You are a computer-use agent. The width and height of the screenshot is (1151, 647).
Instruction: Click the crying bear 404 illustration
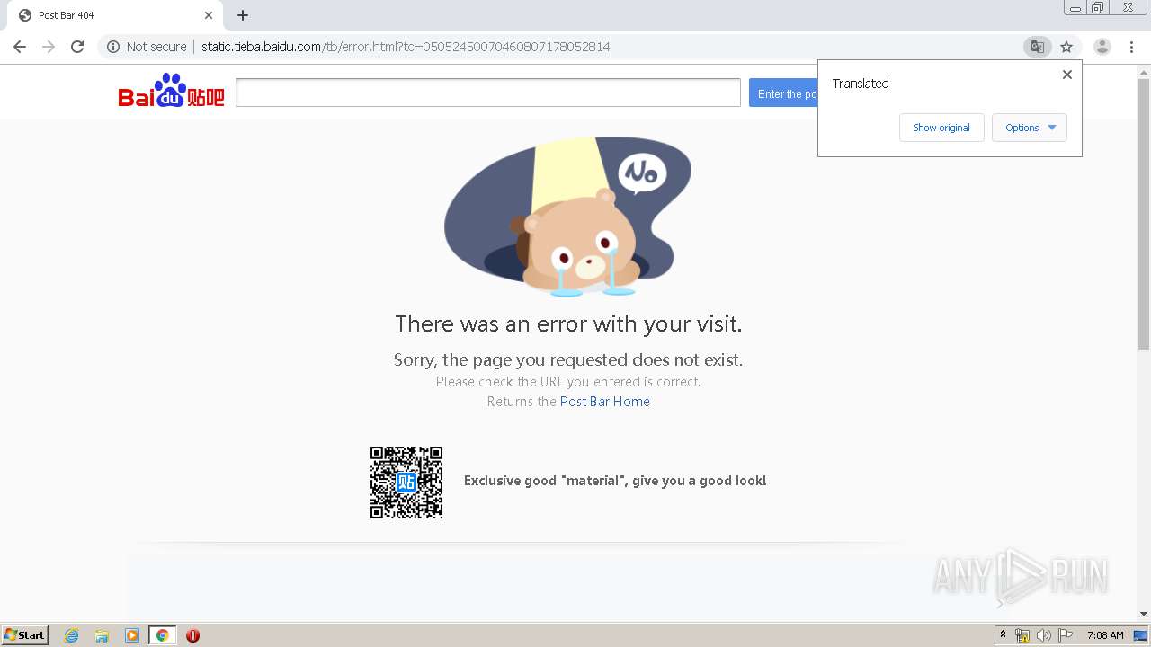(567, 217)
